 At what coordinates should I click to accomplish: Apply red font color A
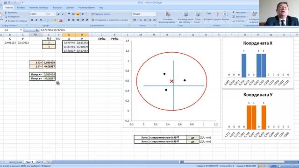pos(61,20)
